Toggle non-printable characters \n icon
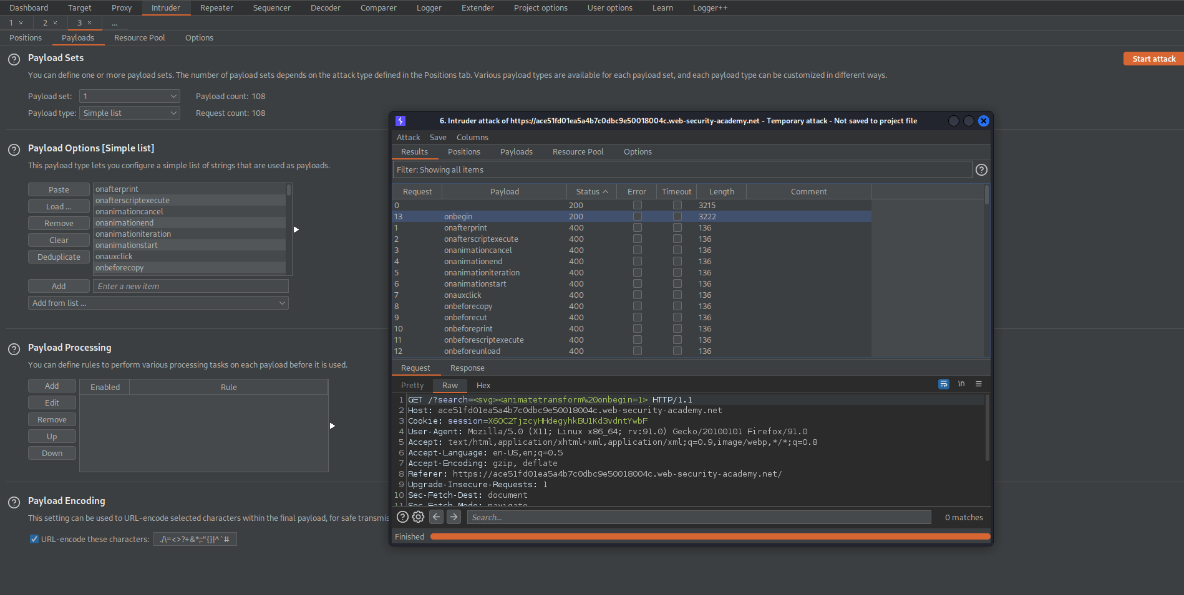The height and width of the screenshot is (595, 1184). coord(961,384)
